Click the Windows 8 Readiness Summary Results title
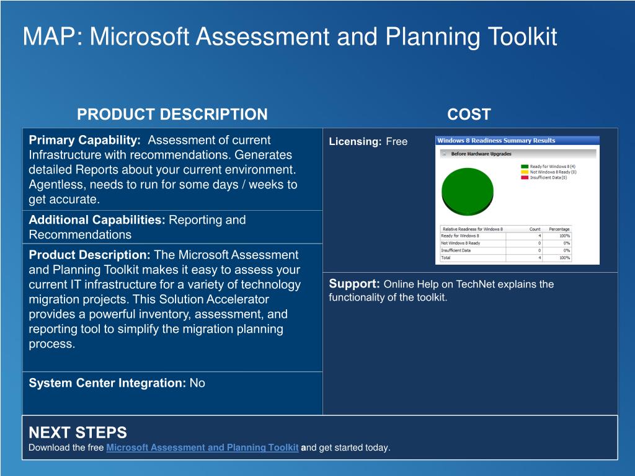 [x=496, y=141]
